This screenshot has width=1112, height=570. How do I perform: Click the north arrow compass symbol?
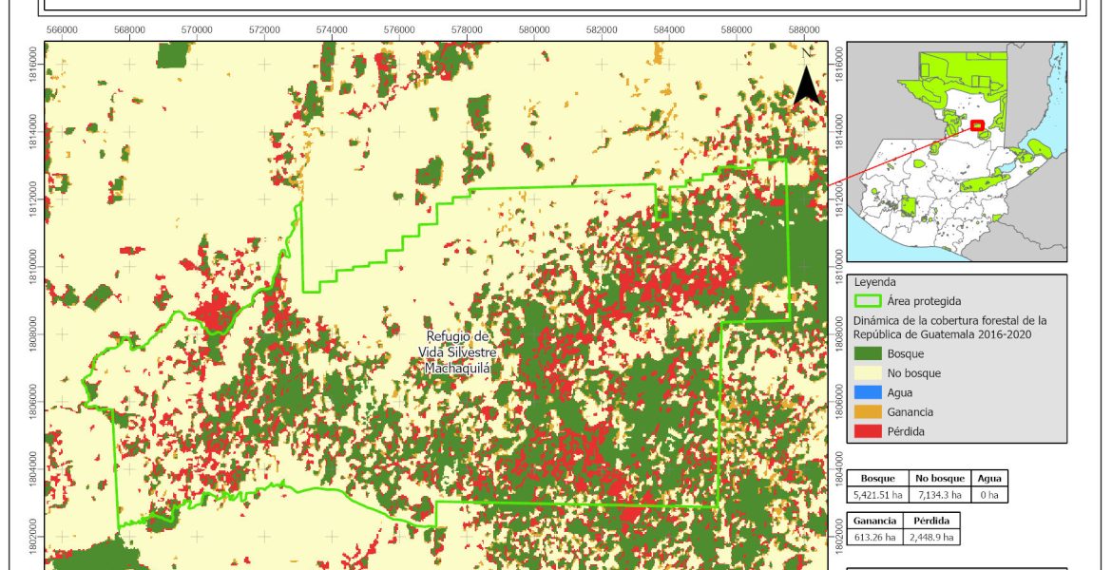click(x=807, y=78)
